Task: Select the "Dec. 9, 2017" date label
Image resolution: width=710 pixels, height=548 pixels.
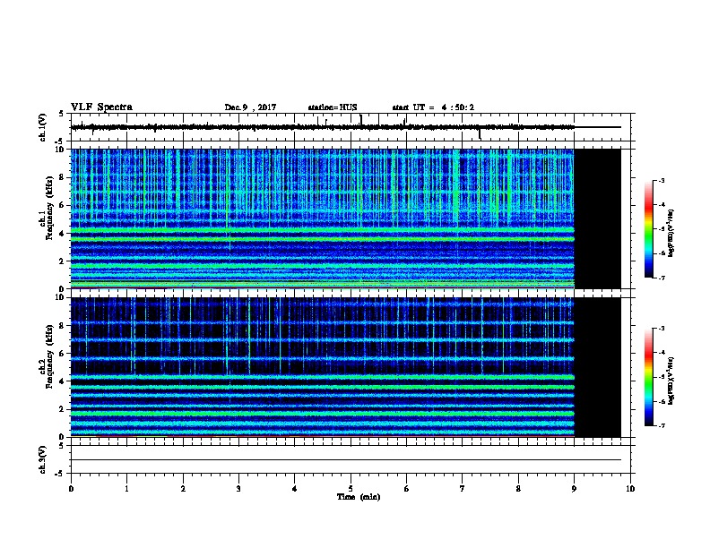Action: (x=250, y=107)
